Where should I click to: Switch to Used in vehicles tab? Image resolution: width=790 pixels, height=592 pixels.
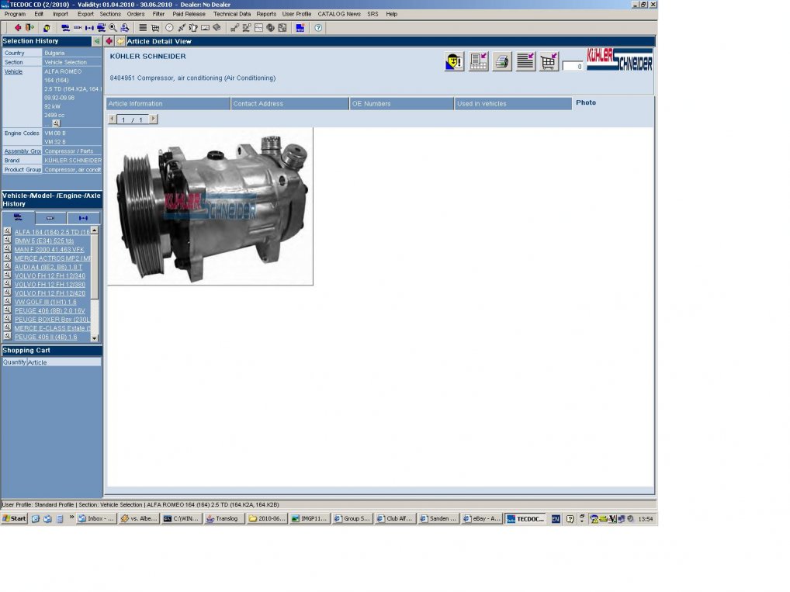[x=512, y=103]
